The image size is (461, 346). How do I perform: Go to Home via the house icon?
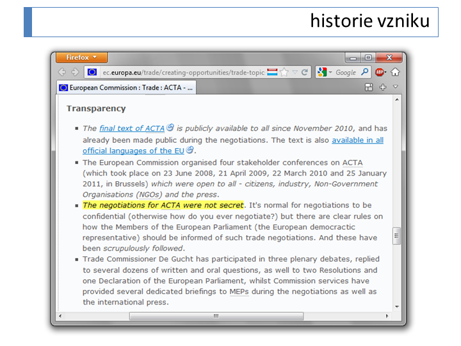[x=395, y=72]
